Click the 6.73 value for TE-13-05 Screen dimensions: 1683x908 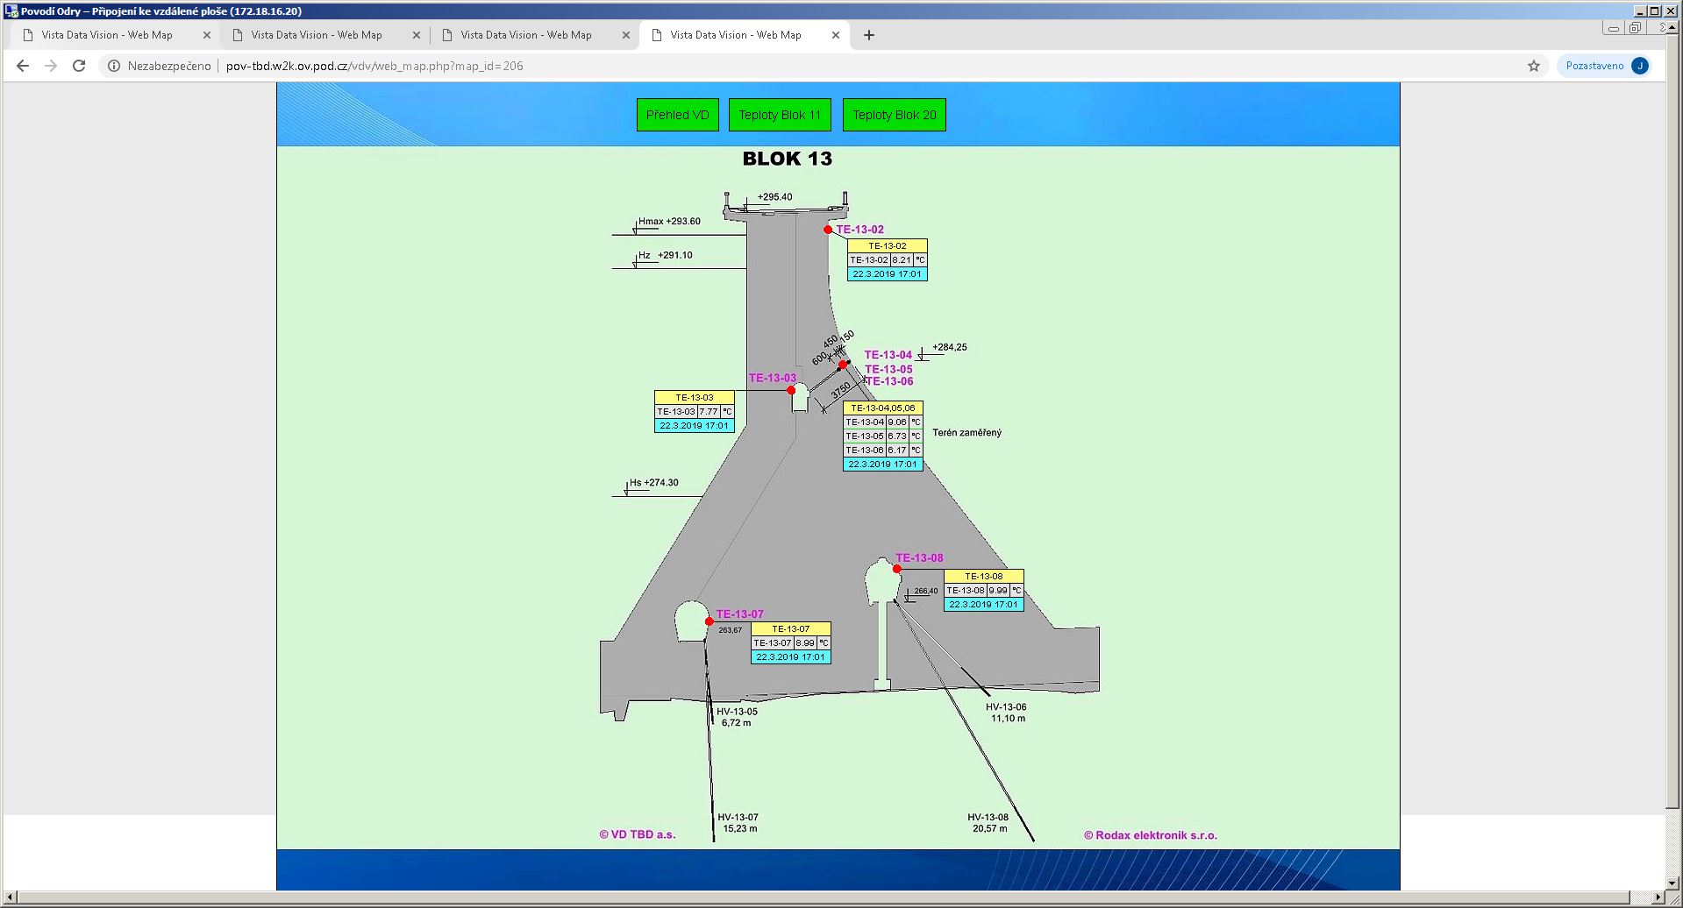(897, 436)
